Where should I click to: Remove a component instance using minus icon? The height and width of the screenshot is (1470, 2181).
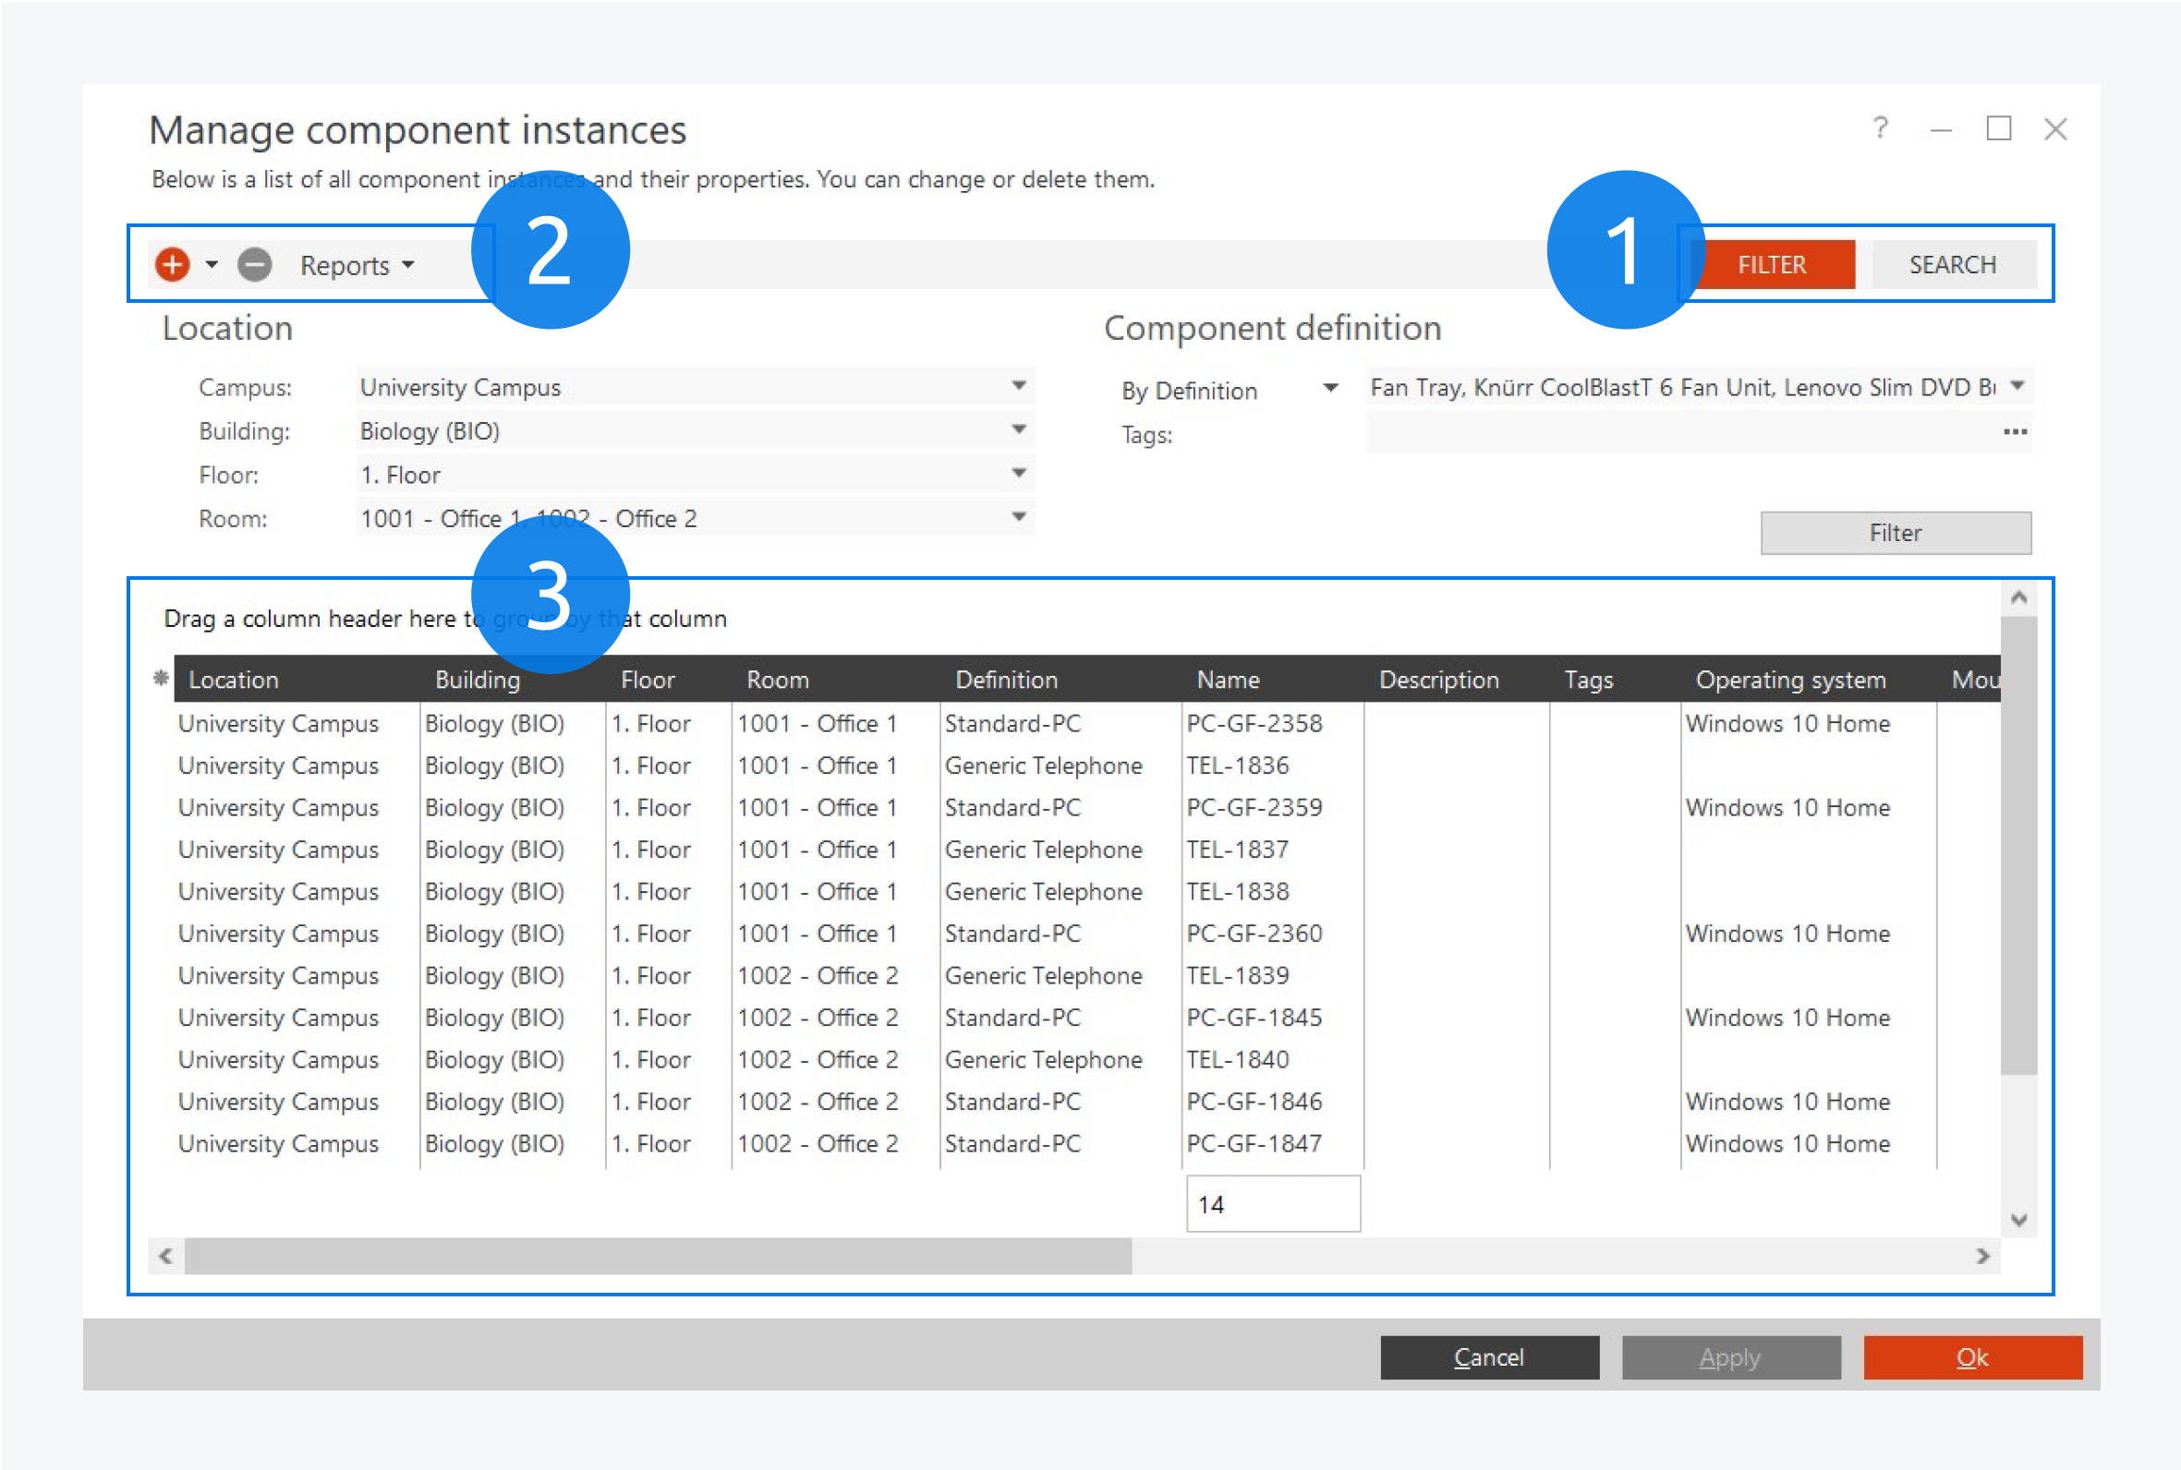tap(254, 264)
